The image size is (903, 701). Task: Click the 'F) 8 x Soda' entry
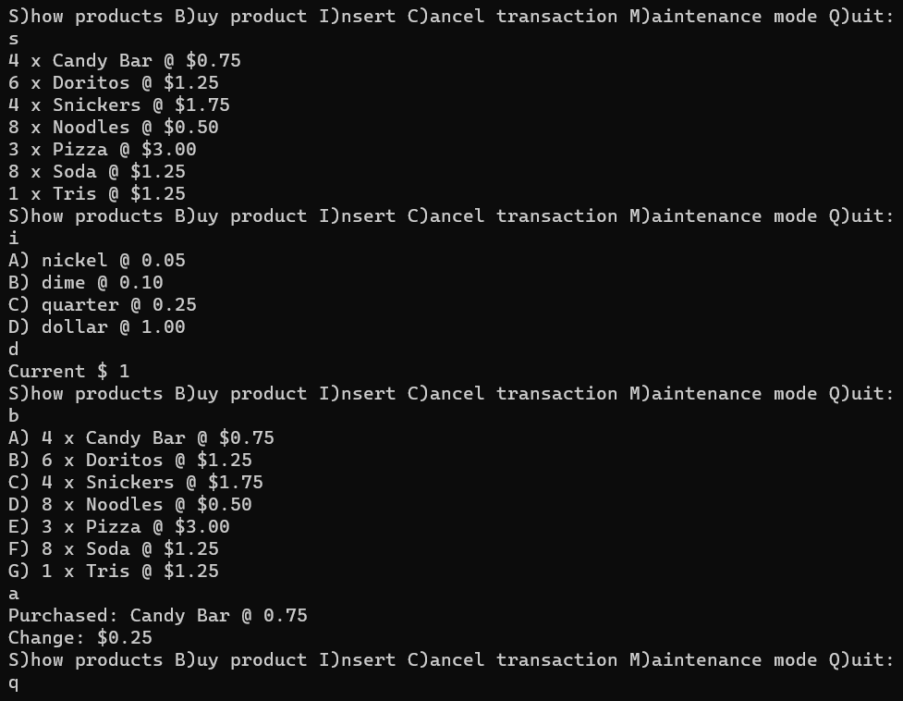[x=114, y=549]
